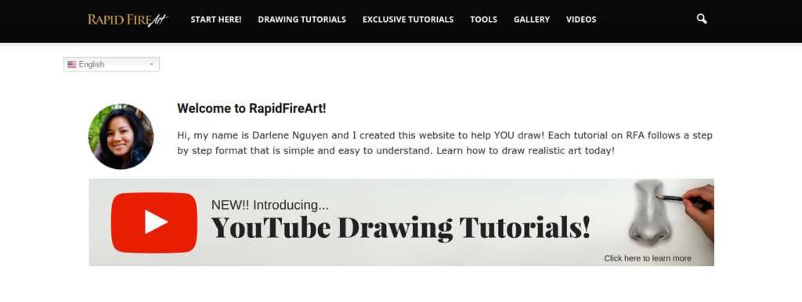The image size is (802, 302).
Task: Click the Welcome to RapidFireArt! heading
Action: point(251,108)
